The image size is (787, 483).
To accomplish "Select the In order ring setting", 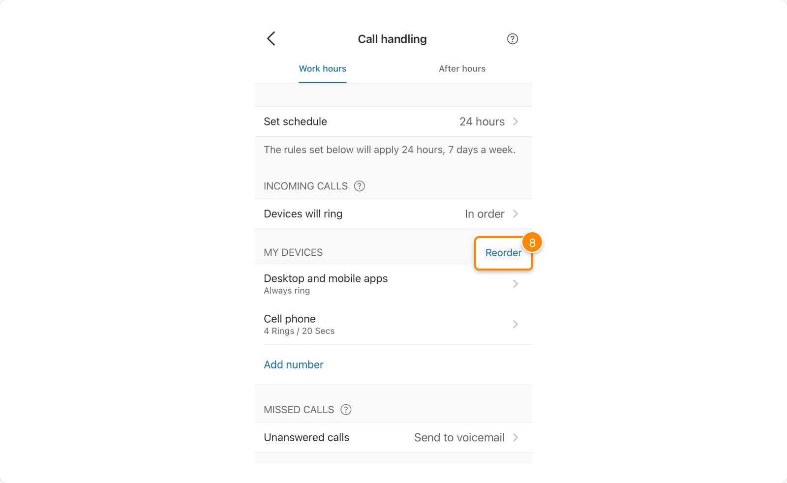I will tap(484, 214).
